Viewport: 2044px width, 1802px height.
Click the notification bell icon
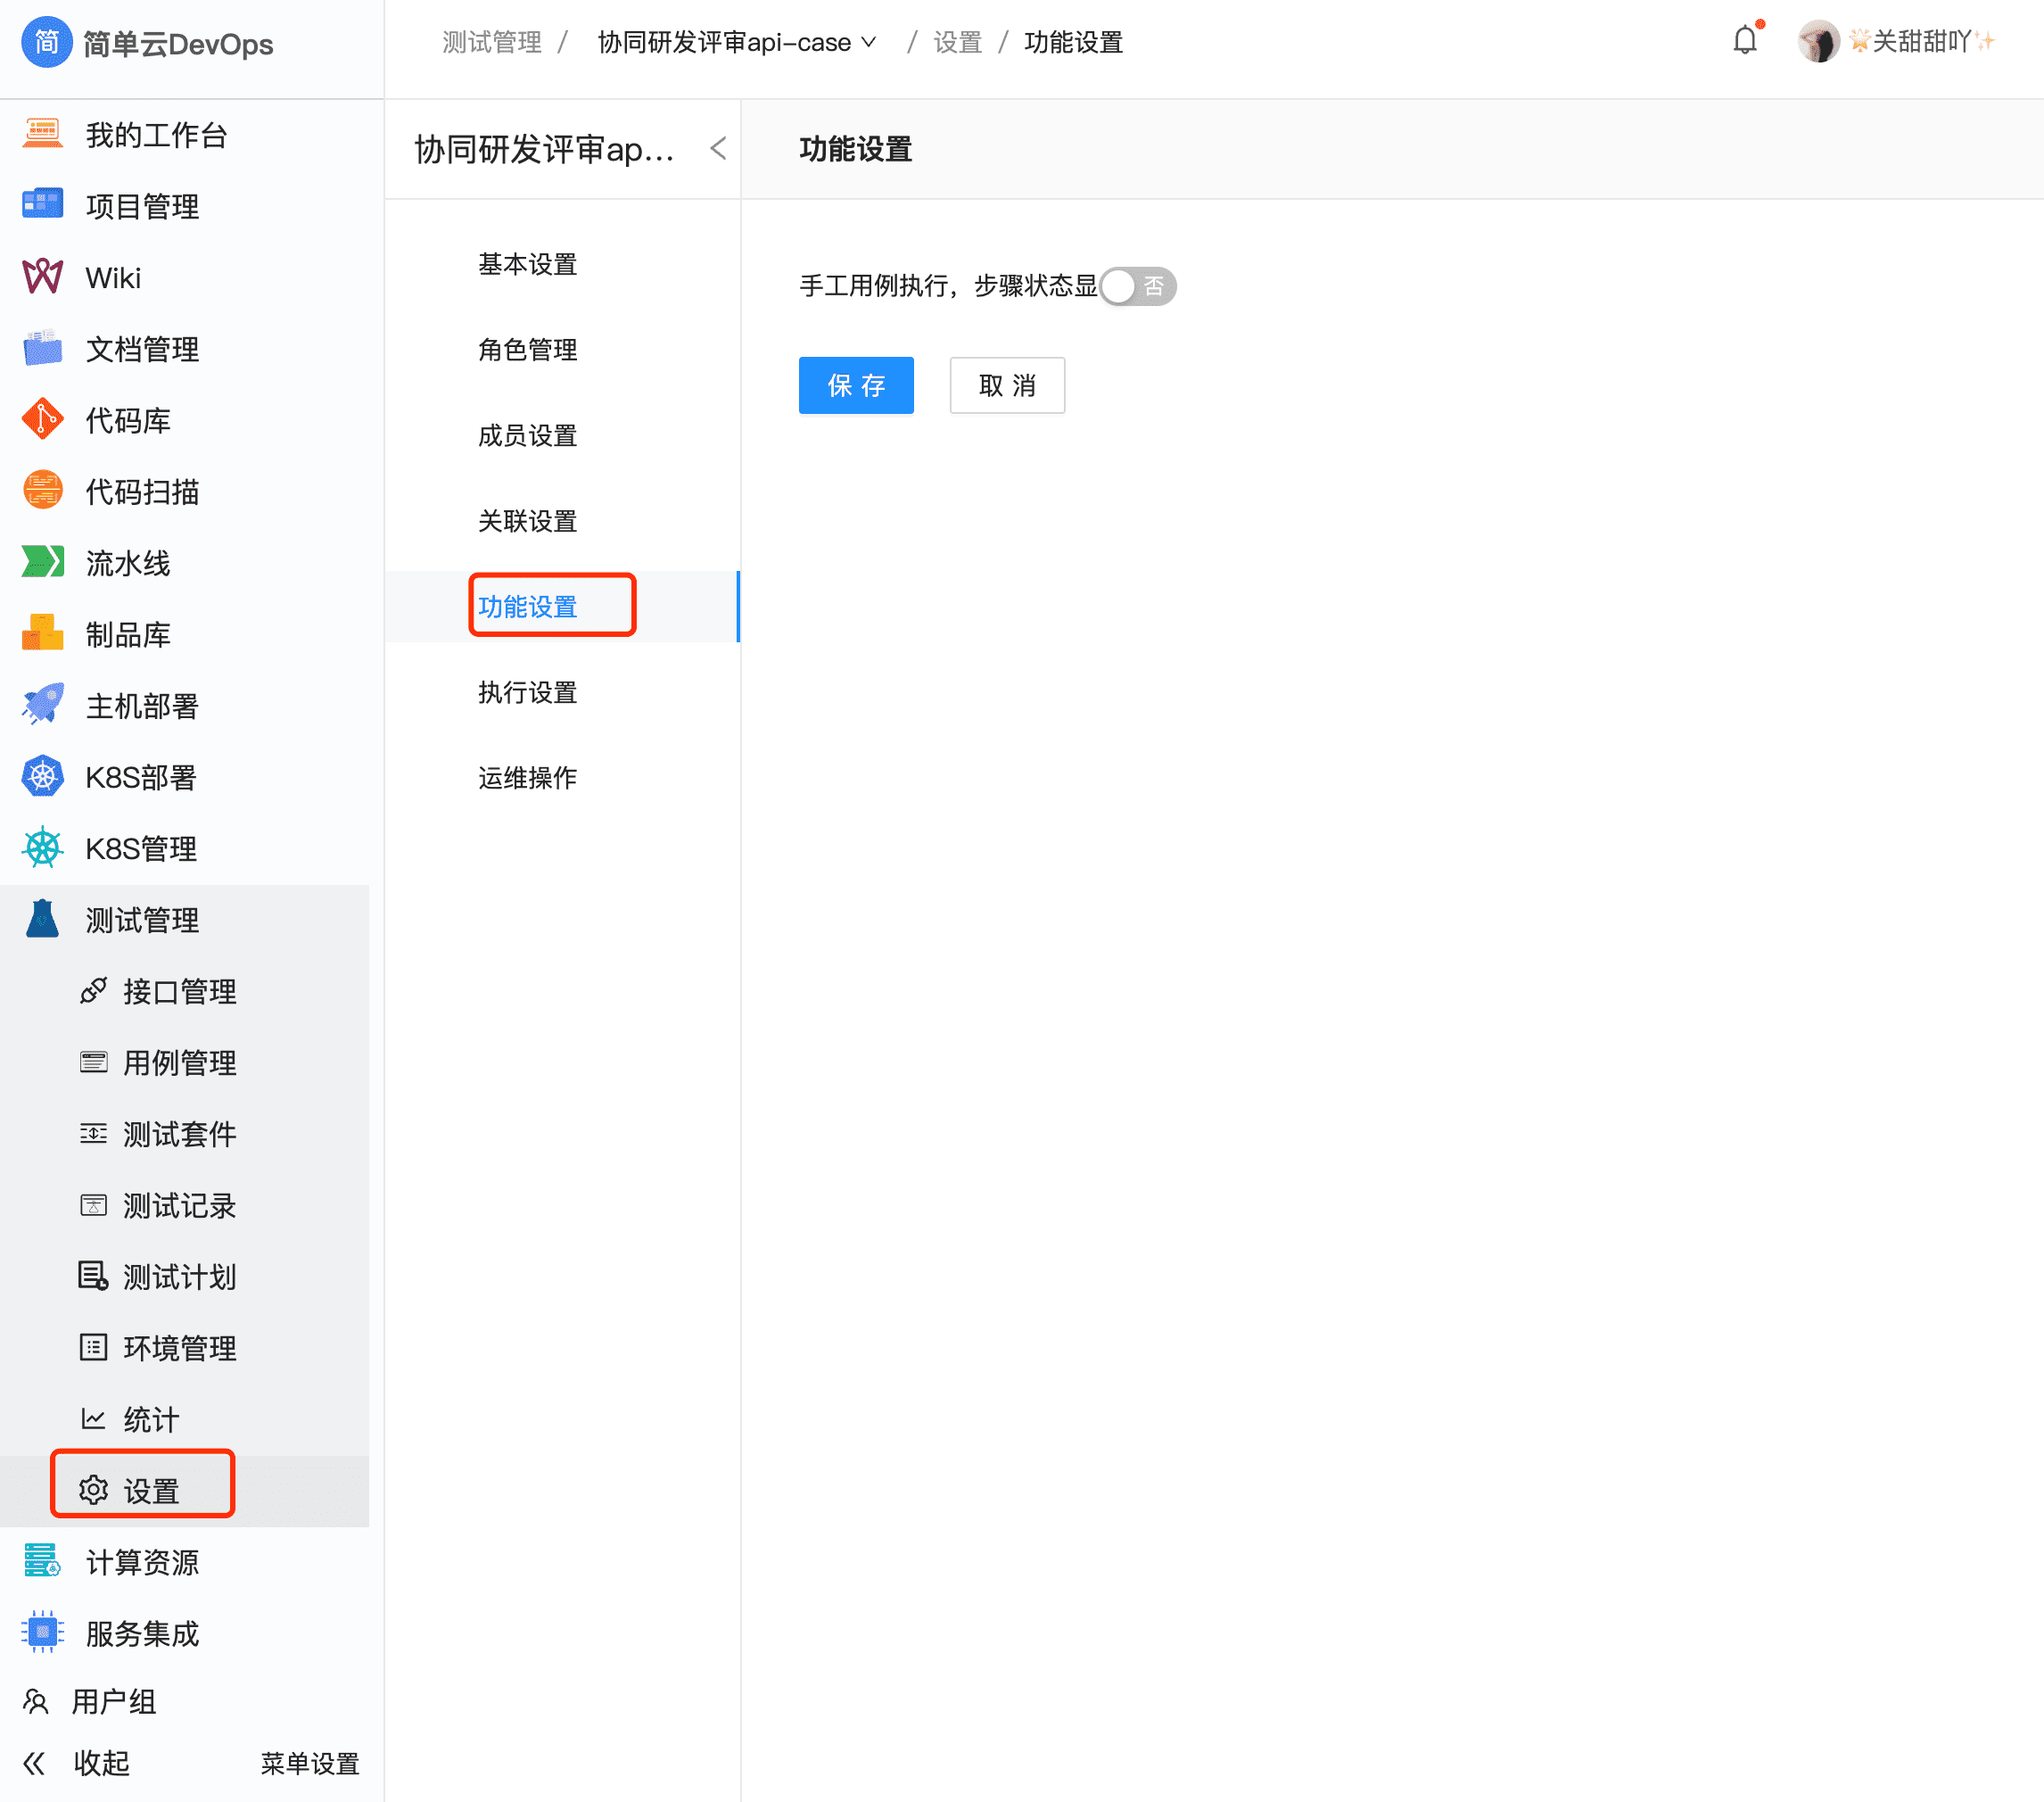coord(1744,40)
